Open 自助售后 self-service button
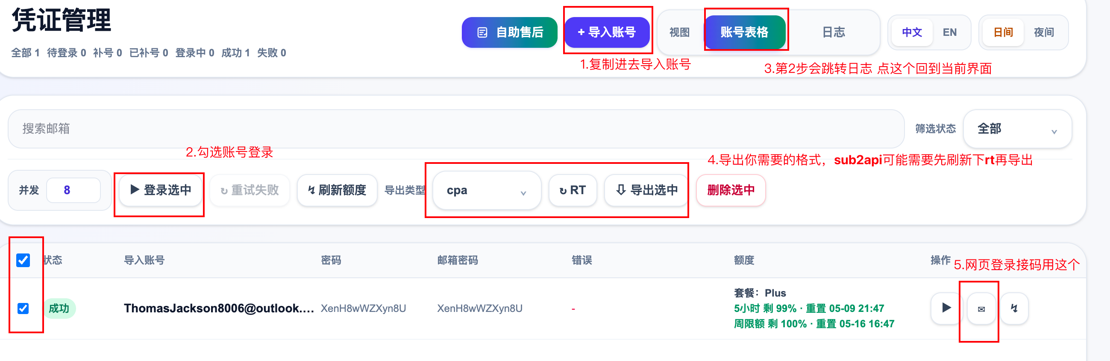Image resolution: width=1110 pixels, height=361 pixels. point(510,32)
